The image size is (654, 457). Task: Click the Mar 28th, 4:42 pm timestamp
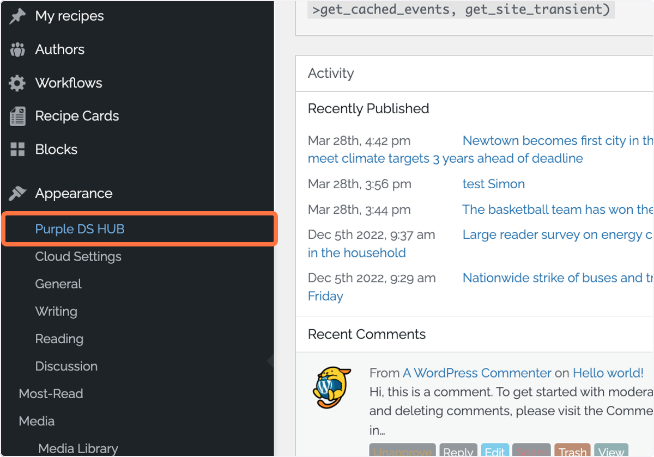pos(359,140)
